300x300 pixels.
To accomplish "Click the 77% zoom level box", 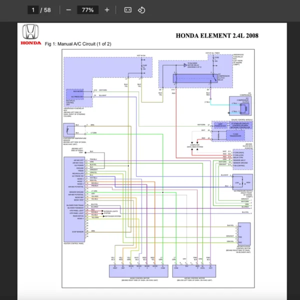I will click(88, 9).
